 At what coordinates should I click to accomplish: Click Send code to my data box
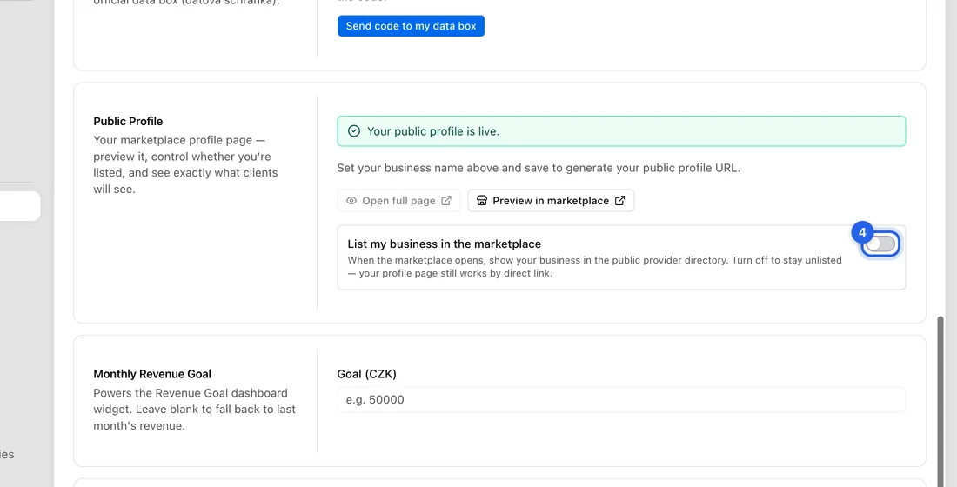pyautogui.click(x=411, y=26)
